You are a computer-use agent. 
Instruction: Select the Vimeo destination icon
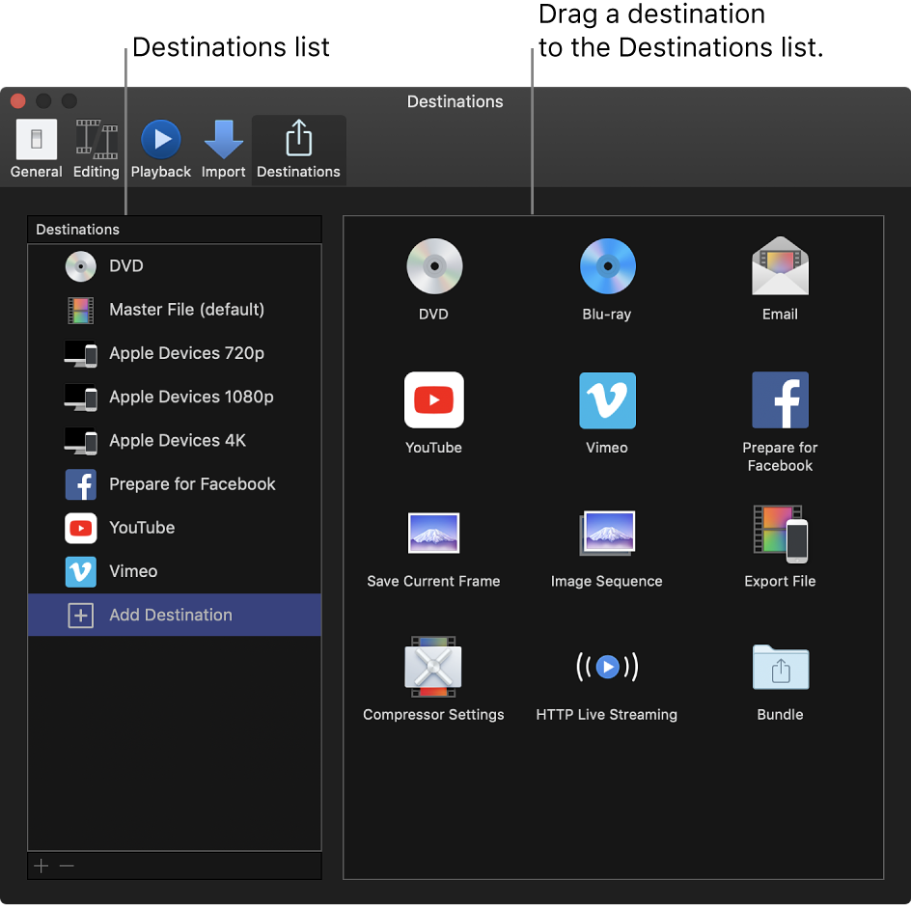[607, 399]
